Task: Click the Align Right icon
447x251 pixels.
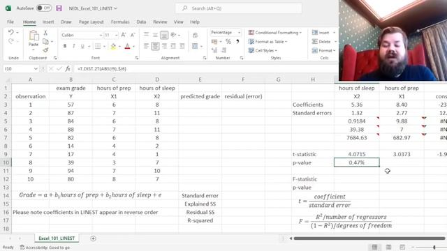Action: (164, 46)
